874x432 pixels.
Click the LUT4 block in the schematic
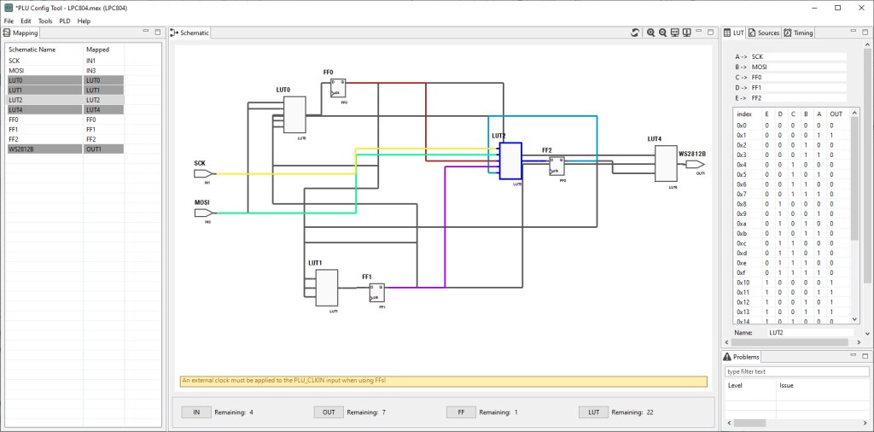[x=665, y=163]
